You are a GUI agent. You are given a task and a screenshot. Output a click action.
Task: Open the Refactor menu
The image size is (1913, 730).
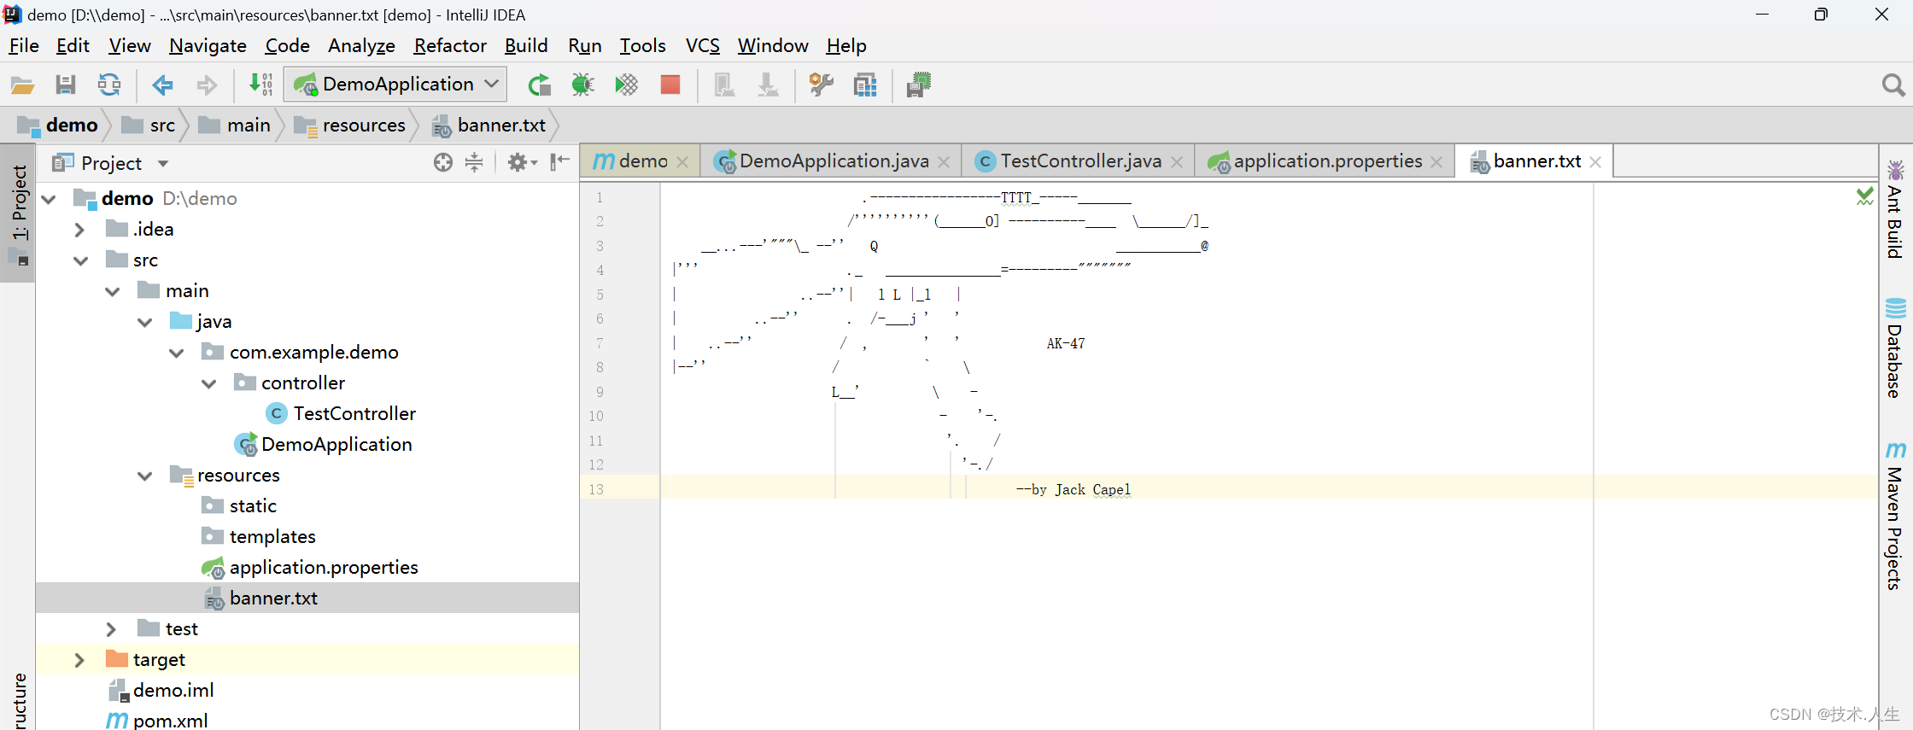450,45
